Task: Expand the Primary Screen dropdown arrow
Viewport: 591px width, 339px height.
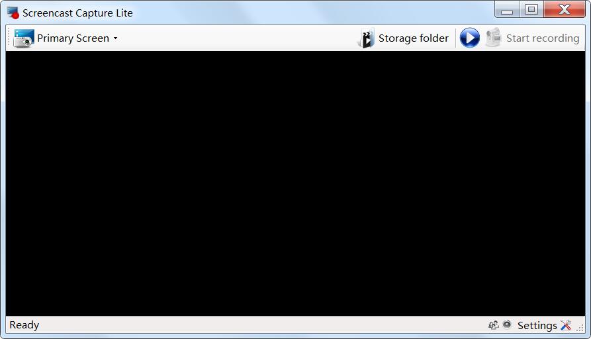Action: 115,38
